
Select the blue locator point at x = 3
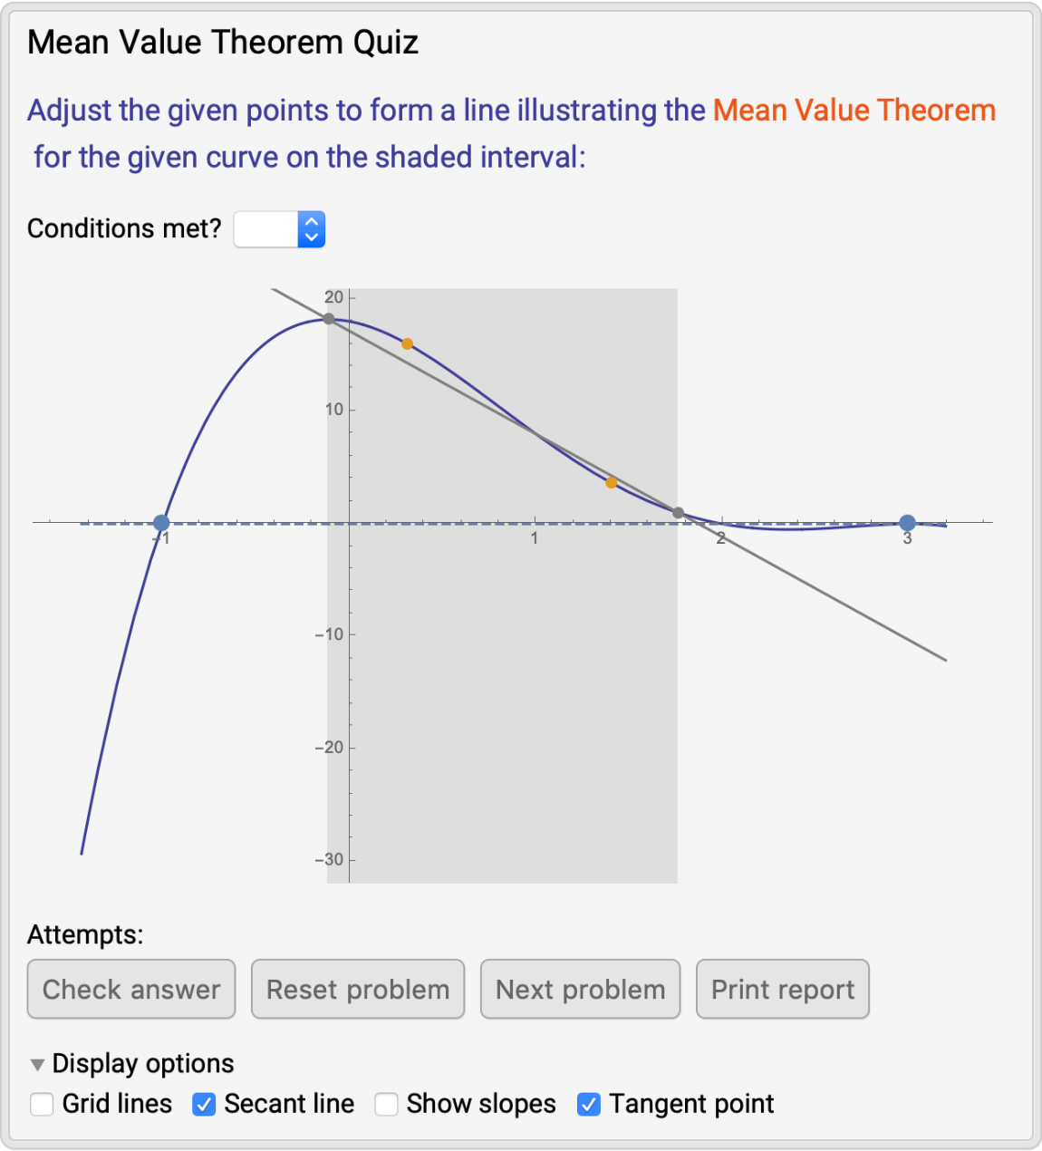(907, 523)
